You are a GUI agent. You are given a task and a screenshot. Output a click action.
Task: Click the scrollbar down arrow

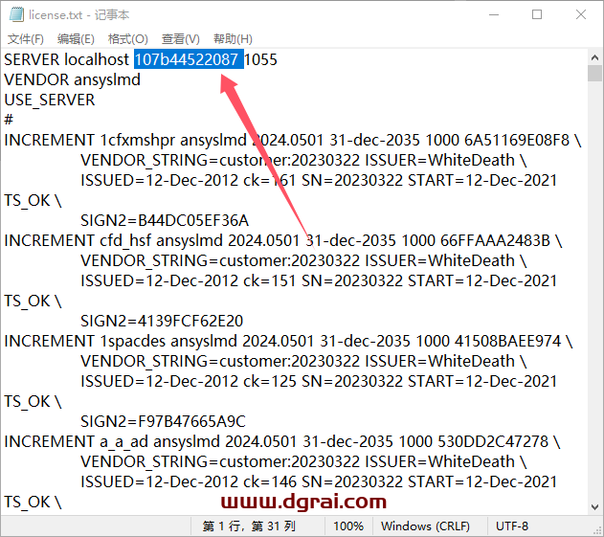(x=594, y=506)
